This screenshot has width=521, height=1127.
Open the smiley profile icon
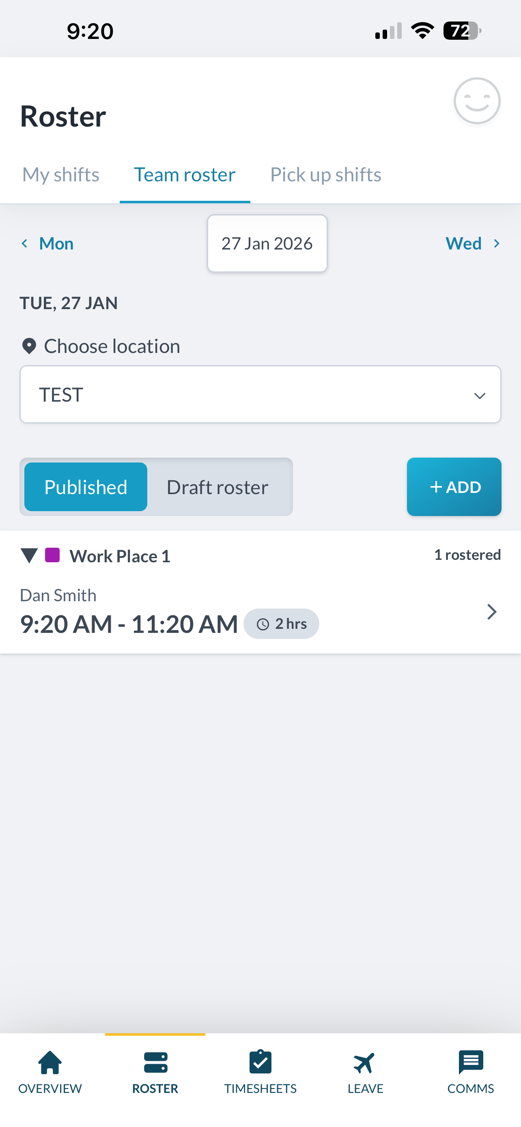coord(477,101)
